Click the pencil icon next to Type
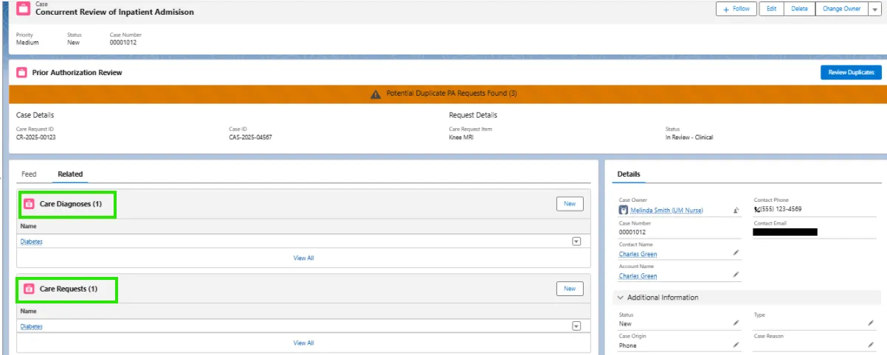Image resolution: width=887 pixels, height=355 pixels. tap(871, 323)
